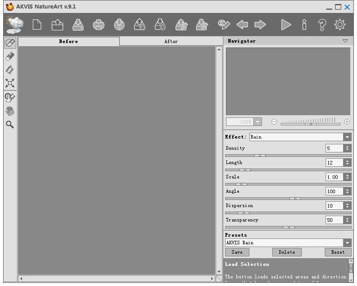Click image area vertical scrollbar up arrow
Viewport: 357px width, 286px height.
coord(219,49)
